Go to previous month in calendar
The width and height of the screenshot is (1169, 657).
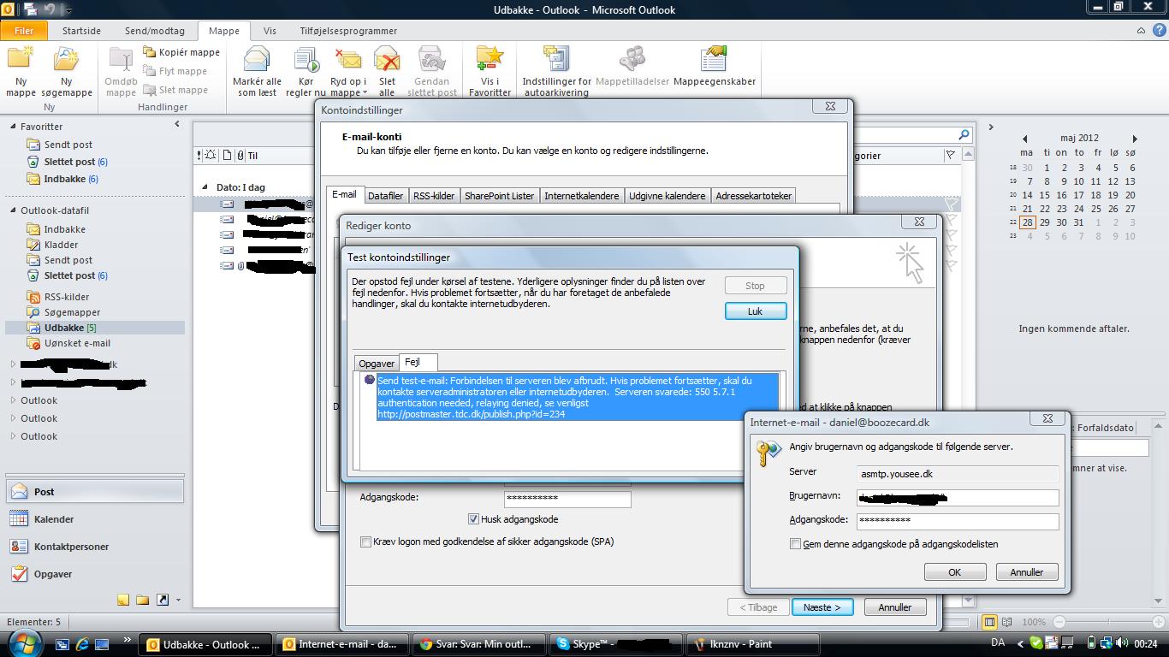(x=1024, y=139)
